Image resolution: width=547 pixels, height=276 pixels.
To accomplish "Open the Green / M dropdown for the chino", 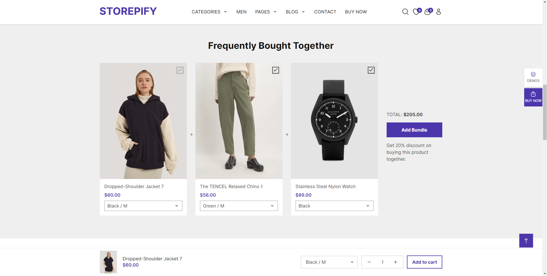I will 239,206.
